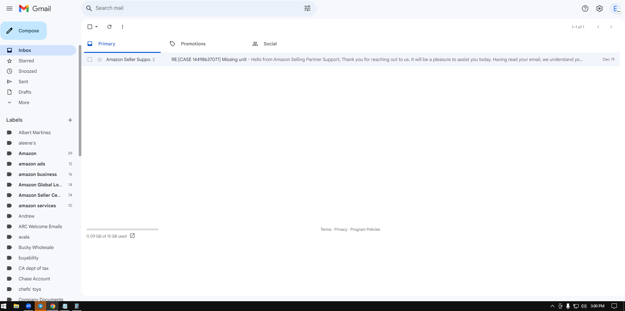Tick the Amazon Seller Support email checkbox

tap(90, 59)
